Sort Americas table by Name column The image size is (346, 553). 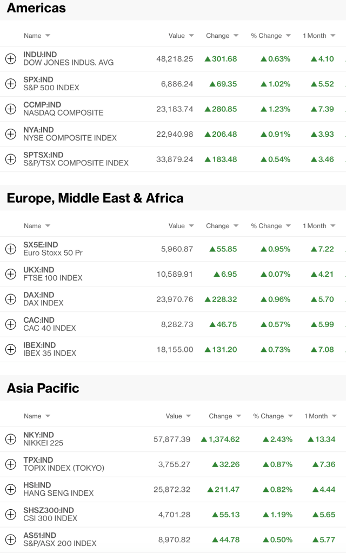(x=37, y=36)
